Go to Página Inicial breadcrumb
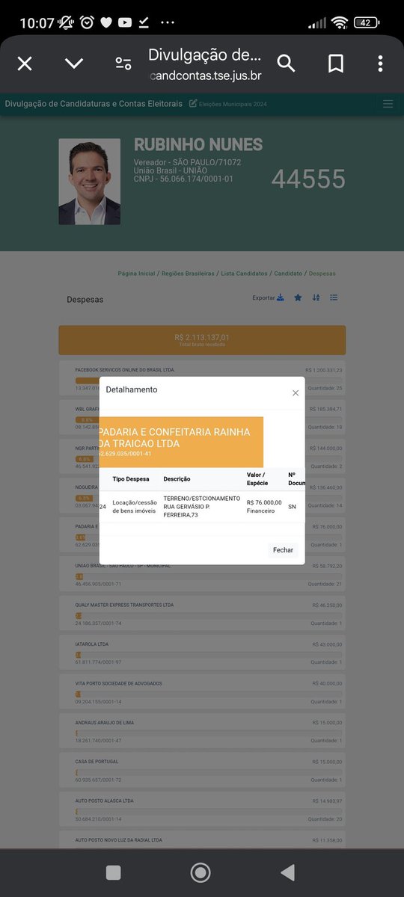Screen dimensions: 404x897 coord(136,274)
